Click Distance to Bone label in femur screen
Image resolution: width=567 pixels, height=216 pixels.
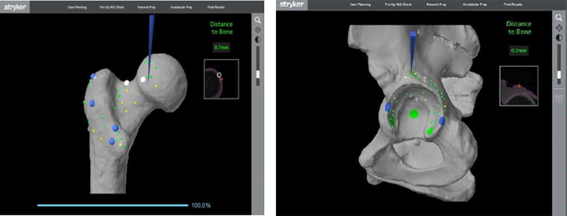221,28
